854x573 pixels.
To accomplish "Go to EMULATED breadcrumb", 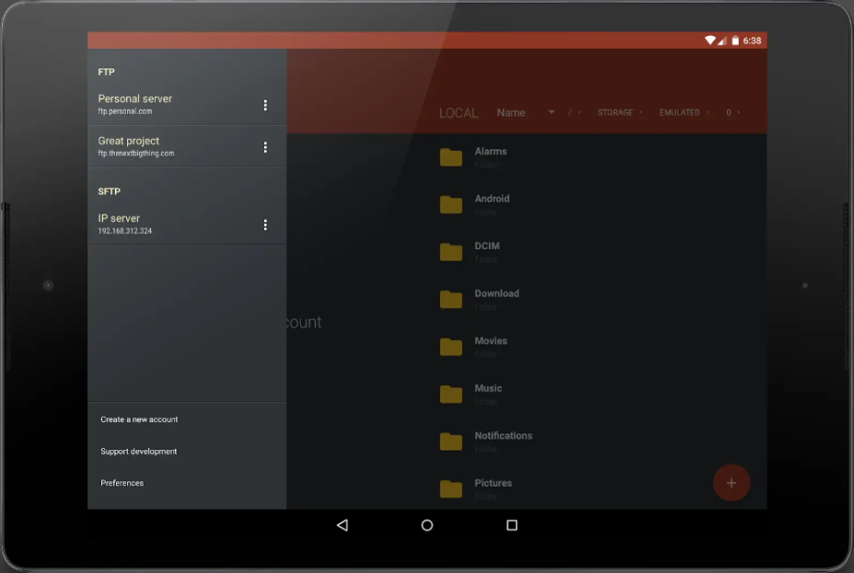I will click(x=679, y=112).
